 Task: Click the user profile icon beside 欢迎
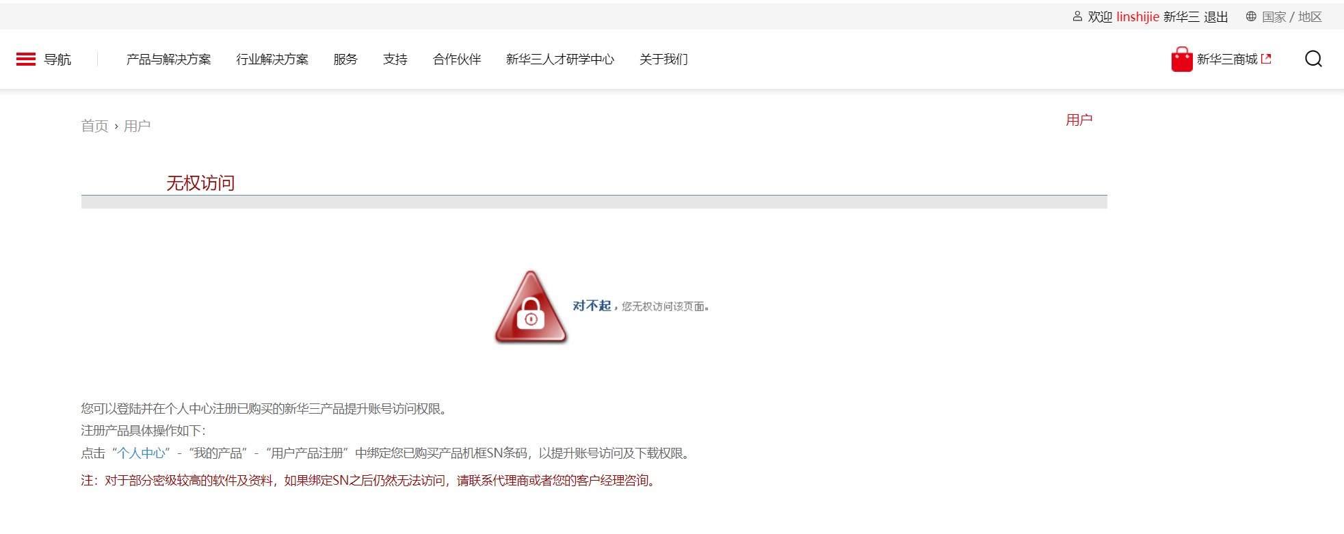1077,16
